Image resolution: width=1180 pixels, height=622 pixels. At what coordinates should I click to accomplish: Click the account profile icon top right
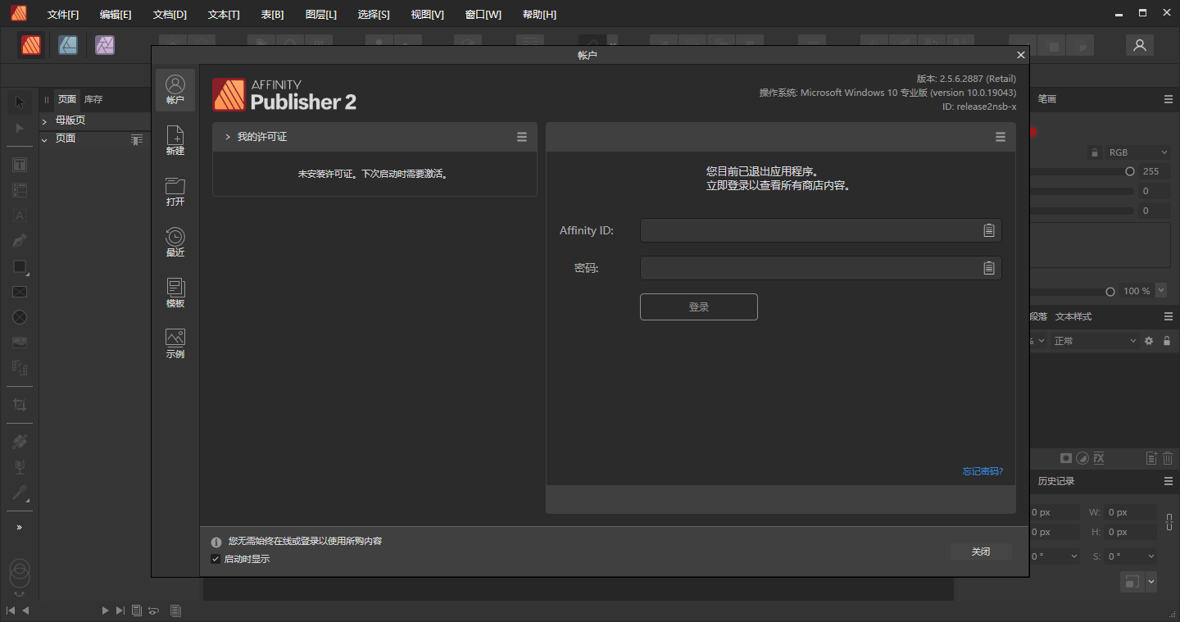click(x=1139, y=45)
